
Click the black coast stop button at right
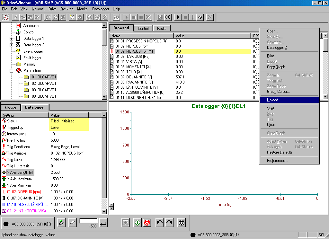click(x=182, y=222)
